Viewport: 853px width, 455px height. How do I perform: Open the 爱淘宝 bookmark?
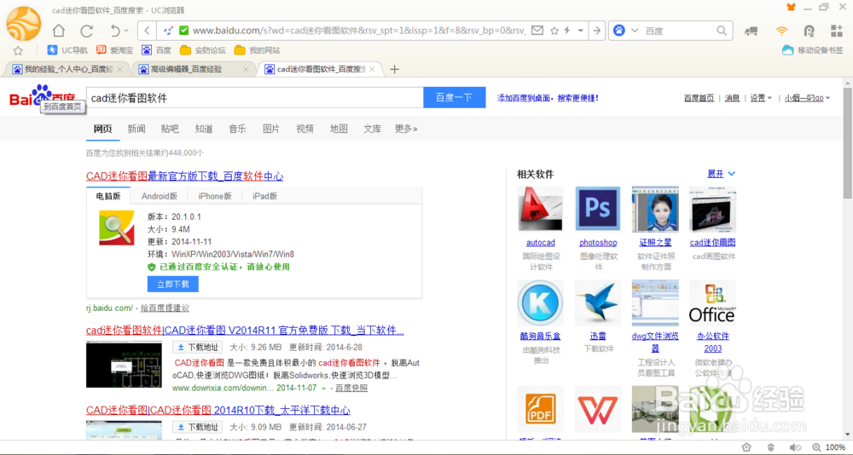click(115, 50)
